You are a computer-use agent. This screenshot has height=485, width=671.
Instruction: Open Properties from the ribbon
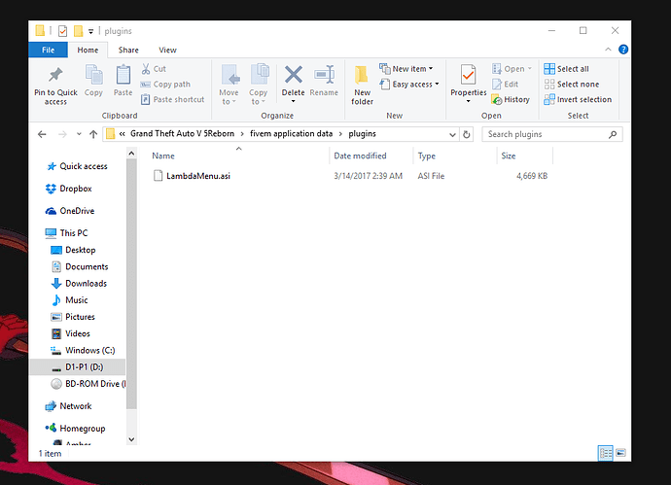click(x=468, y=82)
